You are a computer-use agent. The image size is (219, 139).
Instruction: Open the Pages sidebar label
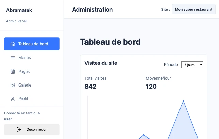(24, 72)
